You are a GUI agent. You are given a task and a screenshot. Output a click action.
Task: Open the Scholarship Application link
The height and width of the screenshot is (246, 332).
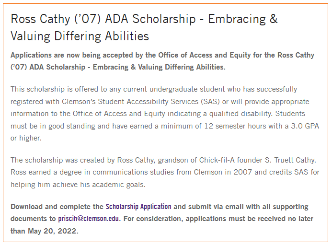click(x=138, y=207)
